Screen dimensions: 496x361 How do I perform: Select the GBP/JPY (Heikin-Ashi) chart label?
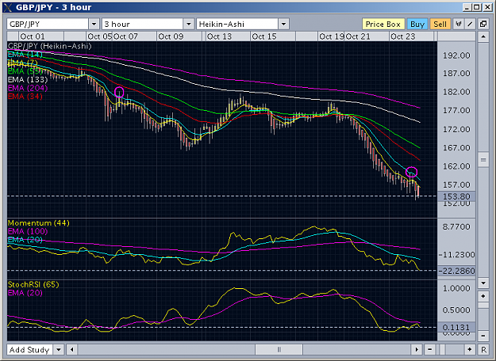[50, 46]
